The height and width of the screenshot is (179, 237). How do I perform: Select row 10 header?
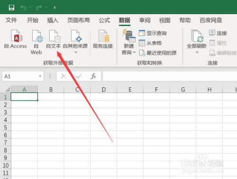click(x=5, y=165)
